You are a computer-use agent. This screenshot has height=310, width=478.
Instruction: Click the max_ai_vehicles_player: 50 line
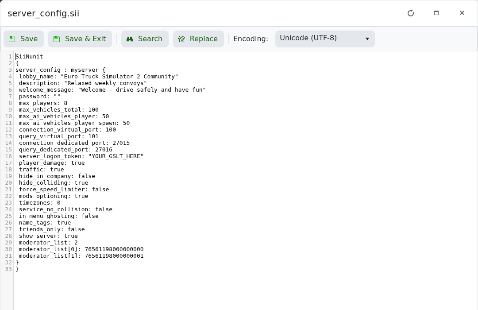tap(64, 116)
